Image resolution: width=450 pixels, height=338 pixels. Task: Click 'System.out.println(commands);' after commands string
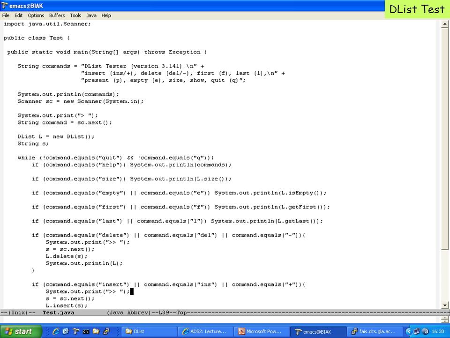coord(68,94)
